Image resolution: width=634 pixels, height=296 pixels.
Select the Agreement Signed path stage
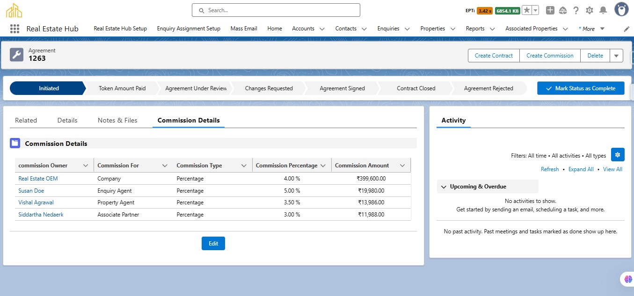click(342, 88)
